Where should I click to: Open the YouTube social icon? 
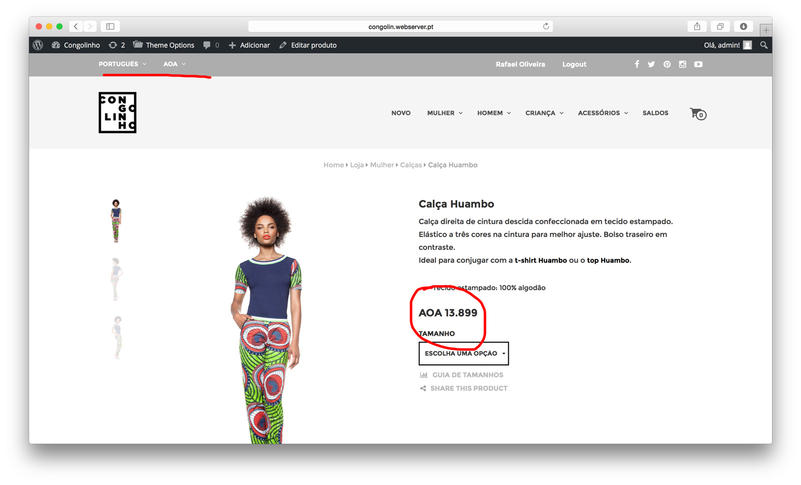click(x=698, y=64)
